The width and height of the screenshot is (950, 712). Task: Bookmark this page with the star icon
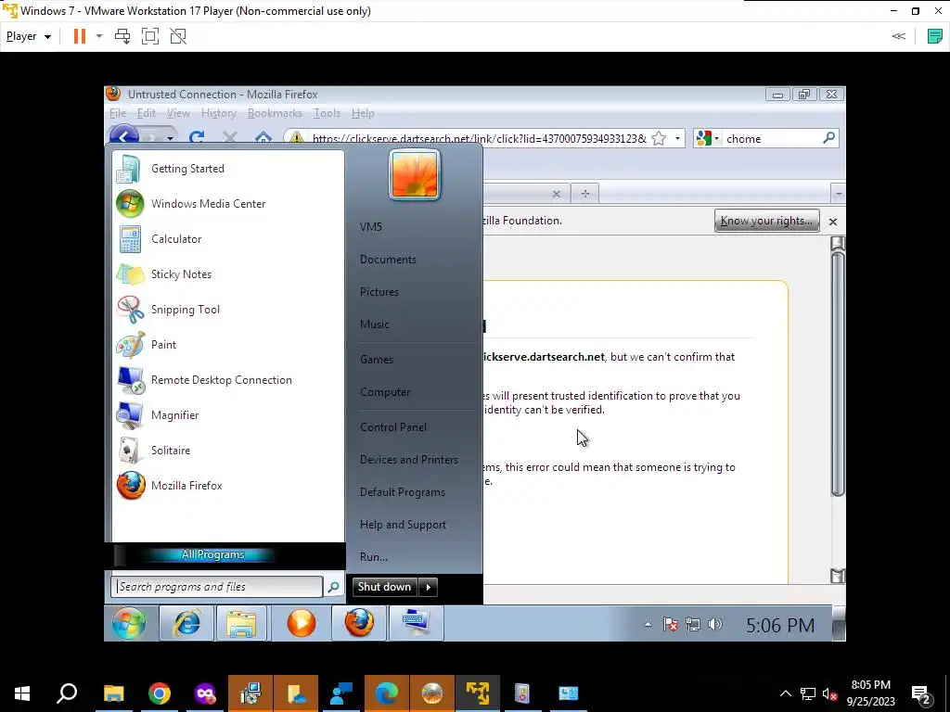pos(659,139)
